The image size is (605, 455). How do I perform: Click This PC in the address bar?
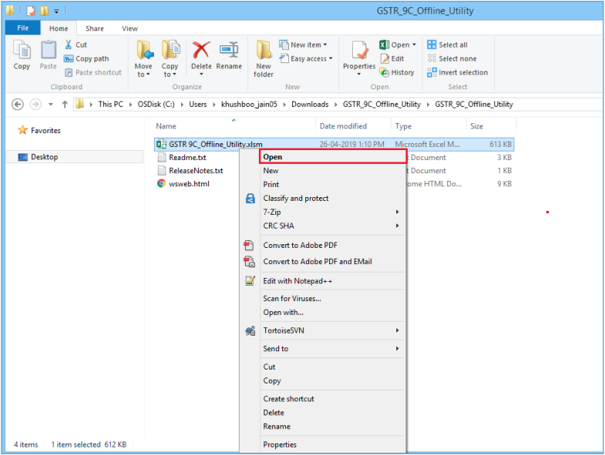pos(110,105)
